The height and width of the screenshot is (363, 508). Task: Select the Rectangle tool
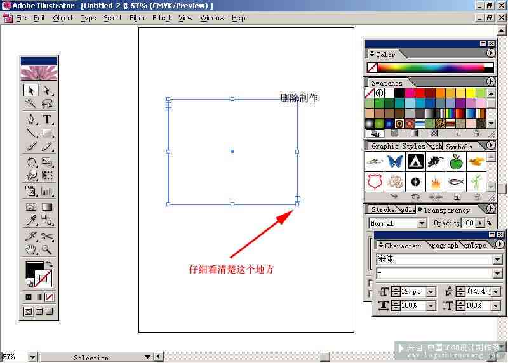(46, 133)
